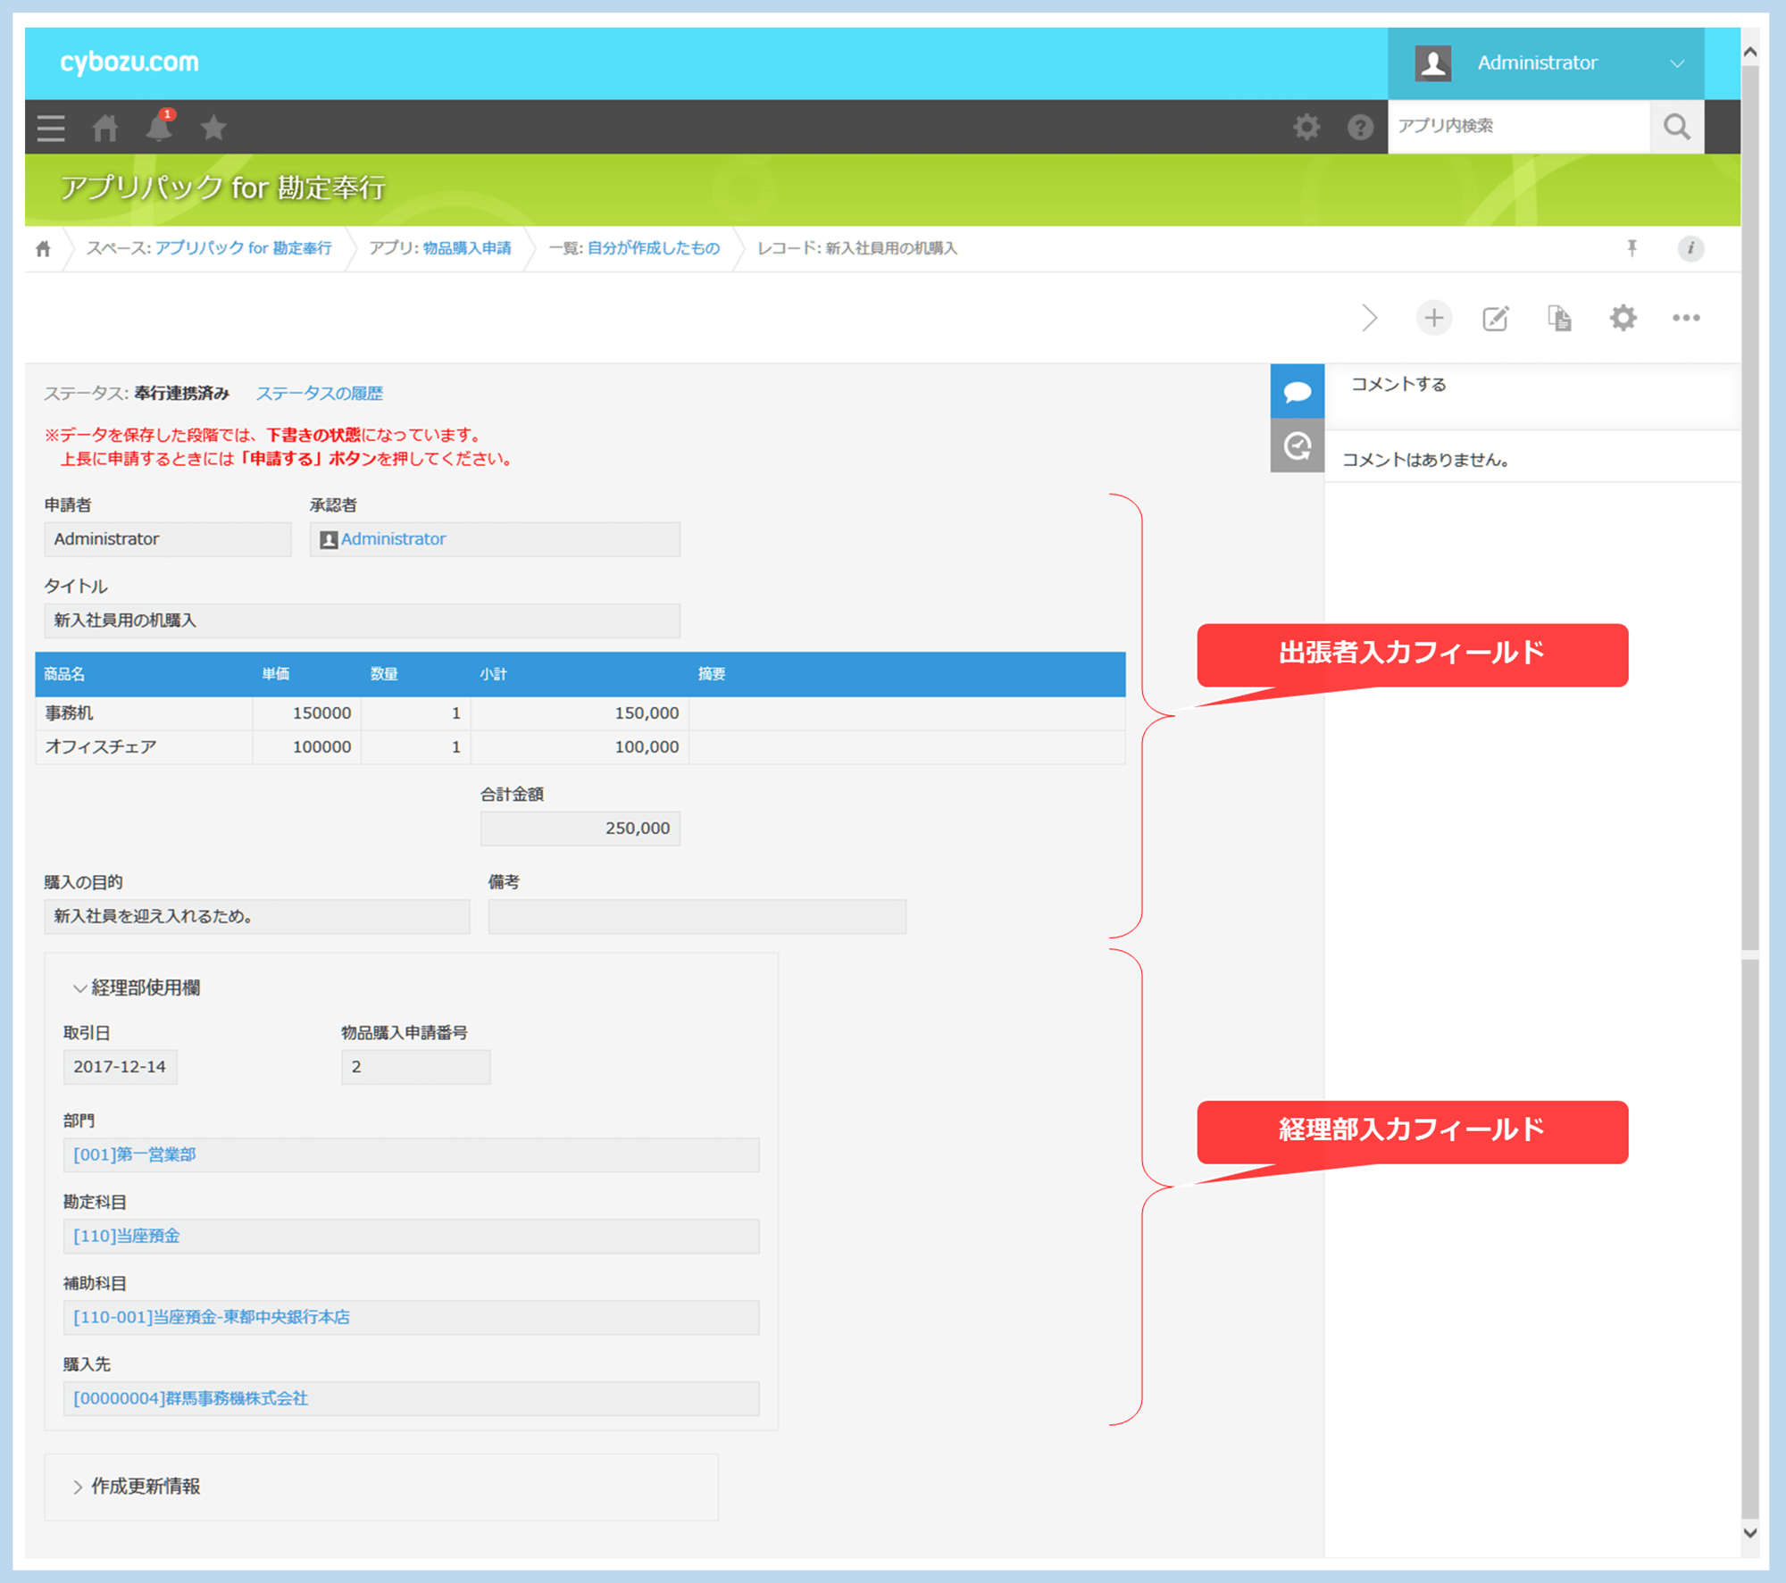1786x1583 pixels.
Task: Go to the portal home icon
Action: coord(105,128)
